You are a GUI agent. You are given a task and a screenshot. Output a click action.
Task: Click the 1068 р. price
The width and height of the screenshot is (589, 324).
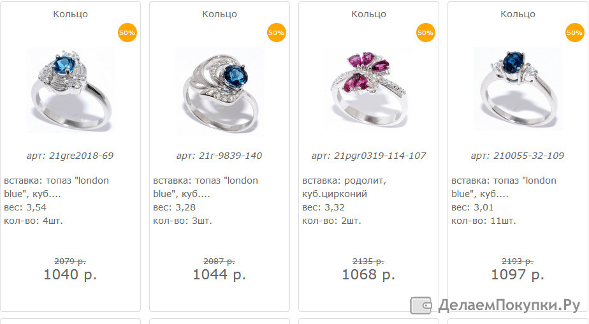368,275
